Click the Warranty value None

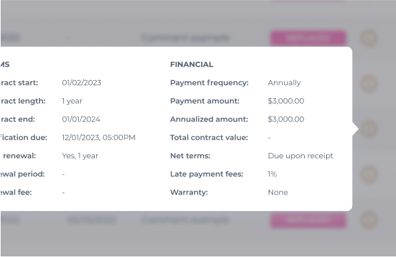click(x=278, y=193)
